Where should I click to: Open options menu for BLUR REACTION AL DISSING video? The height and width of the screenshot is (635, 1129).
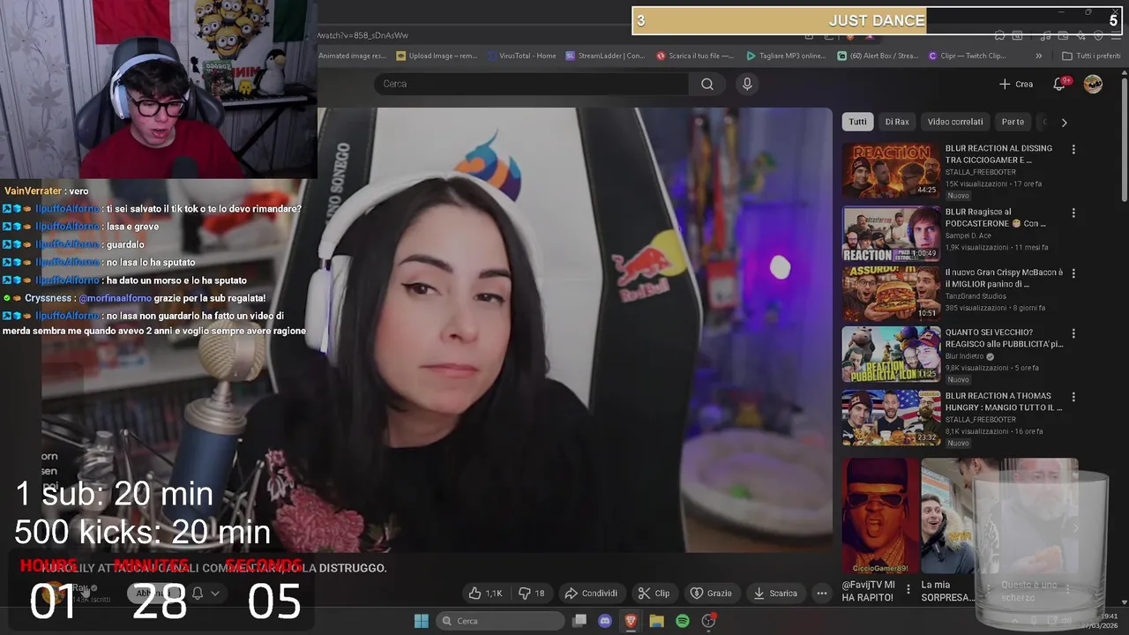tap(1073, 150)
